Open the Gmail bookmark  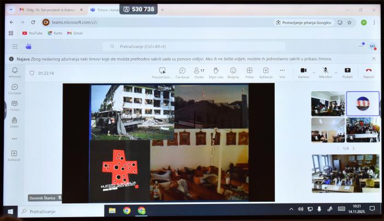point(75,33)
